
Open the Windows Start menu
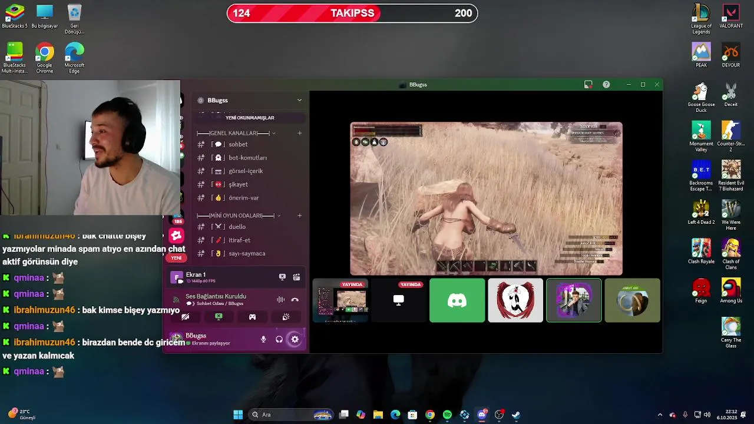pos(238,415)
